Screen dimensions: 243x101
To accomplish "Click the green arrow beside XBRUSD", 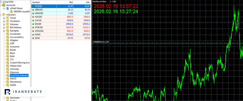I will [x=33, y=10].
